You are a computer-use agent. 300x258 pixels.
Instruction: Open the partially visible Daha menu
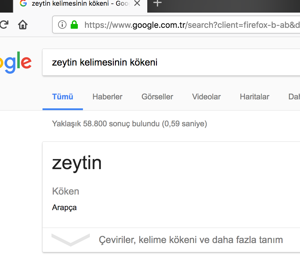tap(294, 97)
